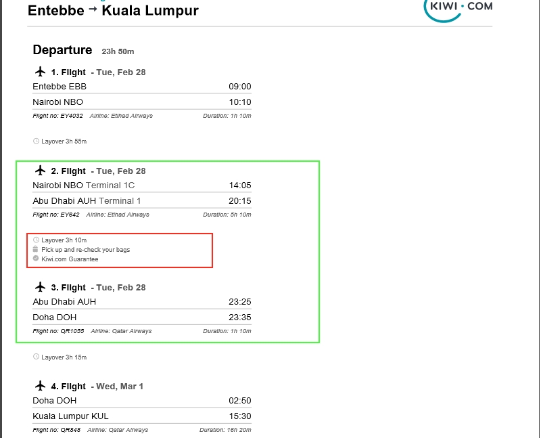This screenshot has height=438, width=541.
Task: Click Layover 3h 55m text
Action: [x=64, y=141]
